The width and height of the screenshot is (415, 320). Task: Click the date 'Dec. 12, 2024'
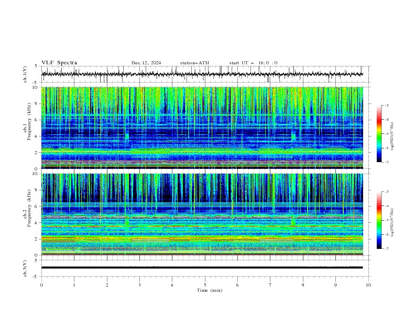pyautogui.click(x=146, y=63)
